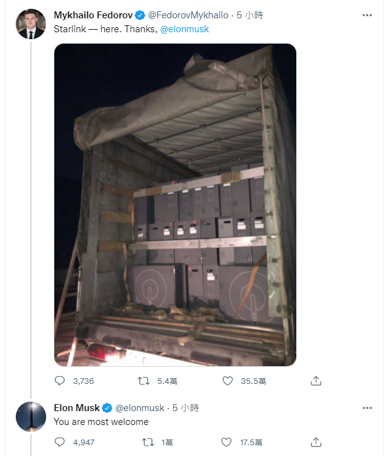The height and width of the screenshot is (456, 384).
Task: Open Mykhailo Fedorov's profile picture
Action: 31,24
